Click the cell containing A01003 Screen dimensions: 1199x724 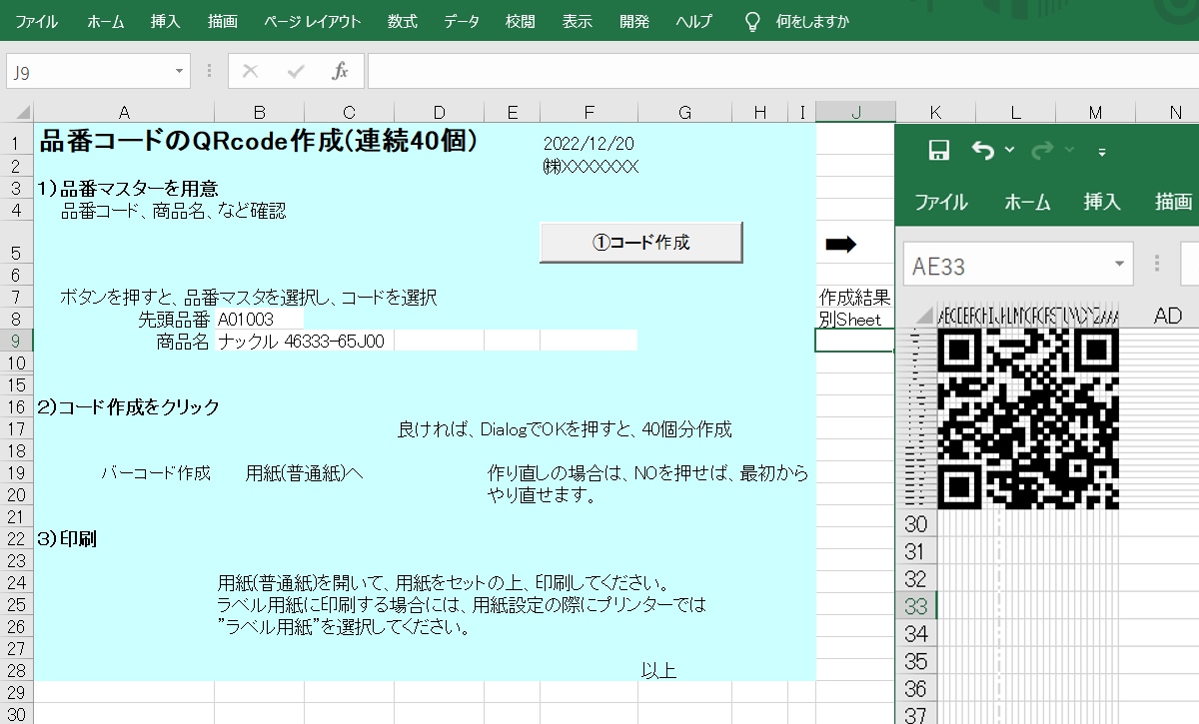260,320
